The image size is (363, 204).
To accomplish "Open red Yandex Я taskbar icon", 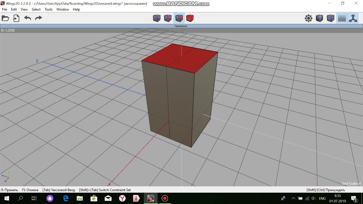I will (136, 198).
